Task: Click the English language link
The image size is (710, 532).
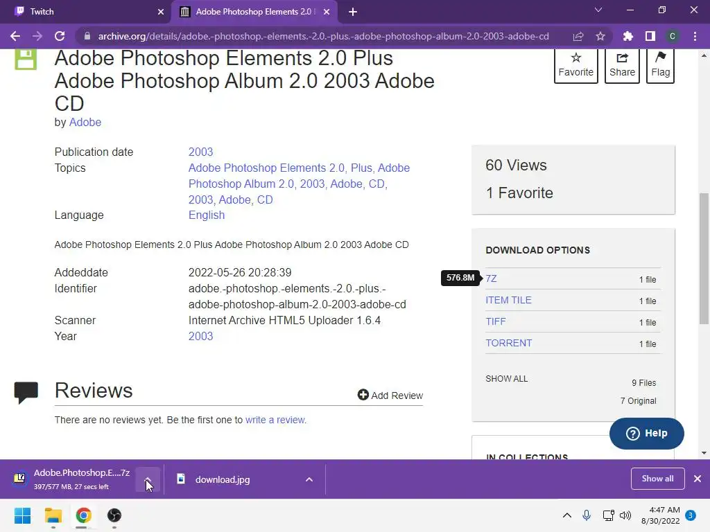Action: [x=207, y=215]
